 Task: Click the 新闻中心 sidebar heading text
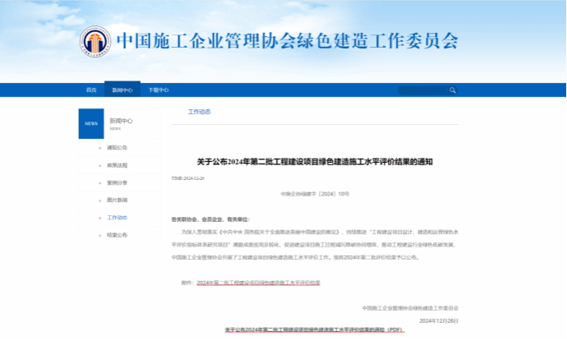(121, 121)
